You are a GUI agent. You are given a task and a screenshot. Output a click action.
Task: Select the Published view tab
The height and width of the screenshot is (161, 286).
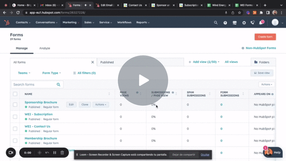(x=140, y=62)
